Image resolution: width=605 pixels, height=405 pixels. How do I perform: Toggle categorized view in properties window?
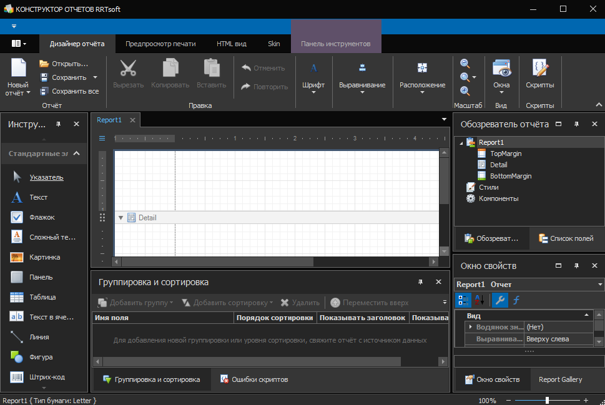pyautogui.click(x=463, y=300)
